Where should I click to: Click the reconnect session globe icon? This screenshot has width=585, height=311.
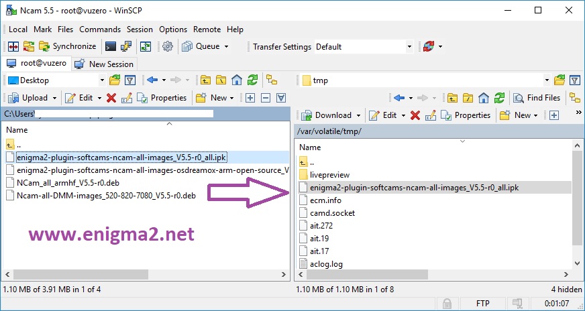(x=429, y=47)
